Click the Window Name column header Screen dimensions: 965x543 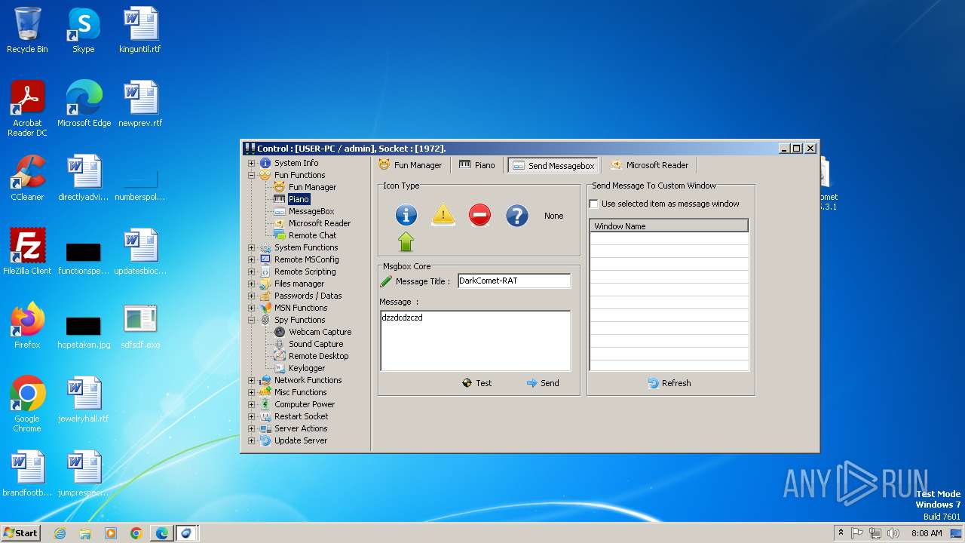click(x=669, y=226)
